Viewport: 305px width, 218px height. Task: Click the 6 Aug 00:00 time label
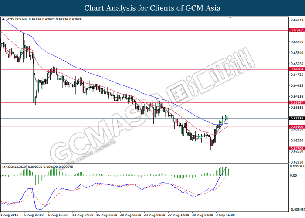pyautogui.click(x=34, y=215)
